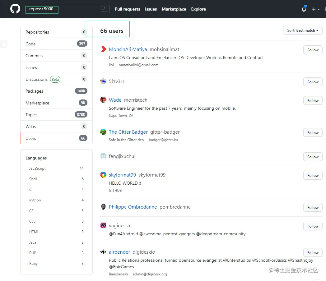Follow The Gitter Badger

pyautogui.click(x=313, y=132)
